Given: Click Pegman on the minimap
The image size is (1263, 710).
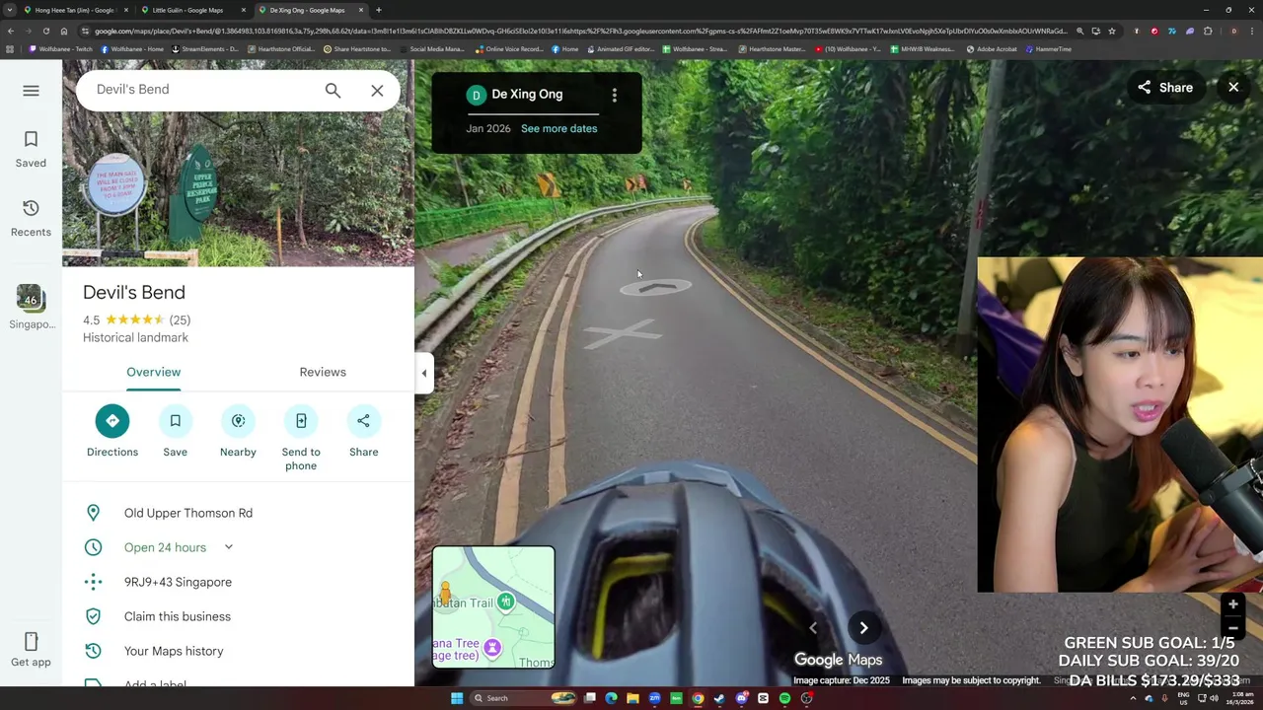Looking at the screenshot, I should click(445, 593).
